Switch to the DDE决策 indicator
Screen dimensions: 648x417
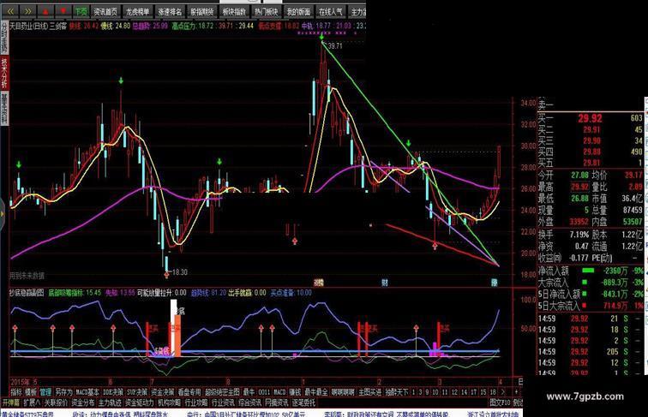(x=113, y=392)
